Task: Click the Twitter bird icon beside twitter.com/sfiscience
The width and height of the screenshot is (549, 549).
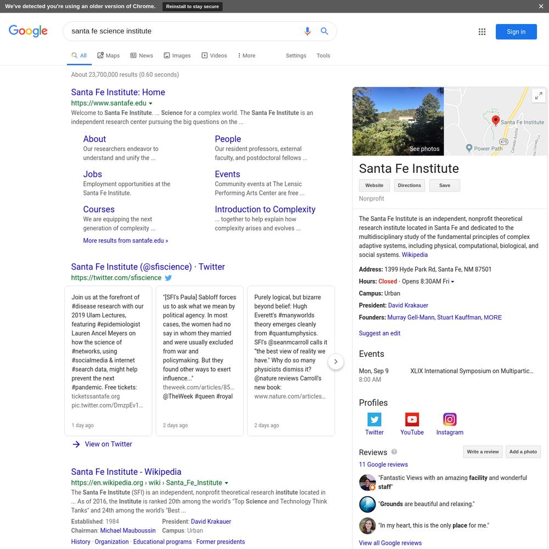Action: click(x=169, y=278)
